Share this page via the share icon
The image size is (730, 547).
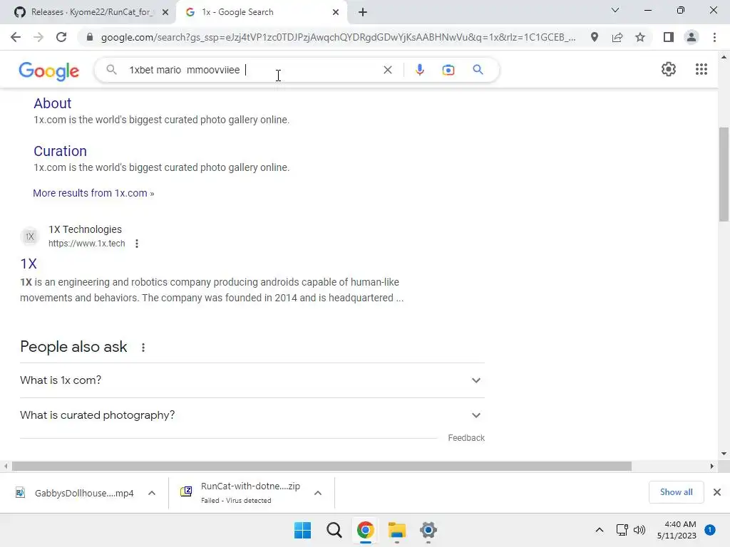pyautogui.click(x=617, y=37)
